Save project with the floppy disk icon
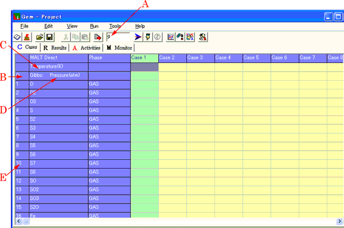344x228 pixels. [x=49, y=37]
